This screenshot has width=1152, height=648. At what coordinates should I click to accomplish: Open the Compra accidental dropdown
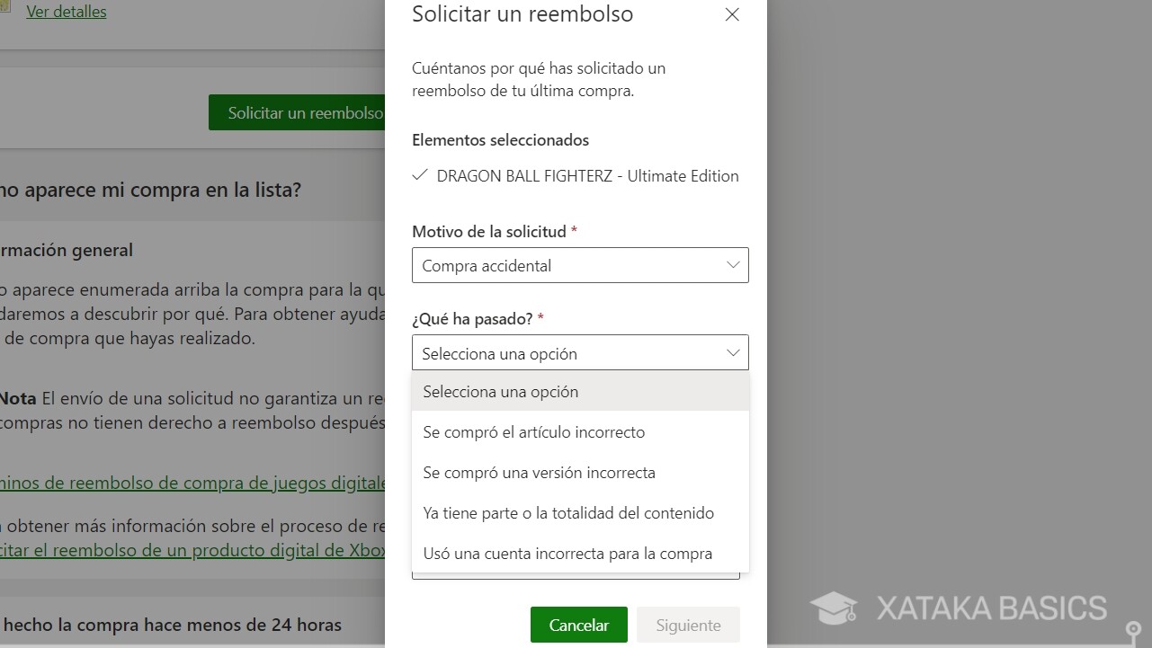pyautogui.click(x=580, y=265)
